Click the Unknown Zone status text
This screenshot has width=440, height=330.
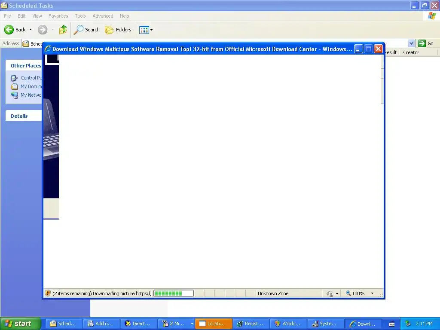click(273, 293)
